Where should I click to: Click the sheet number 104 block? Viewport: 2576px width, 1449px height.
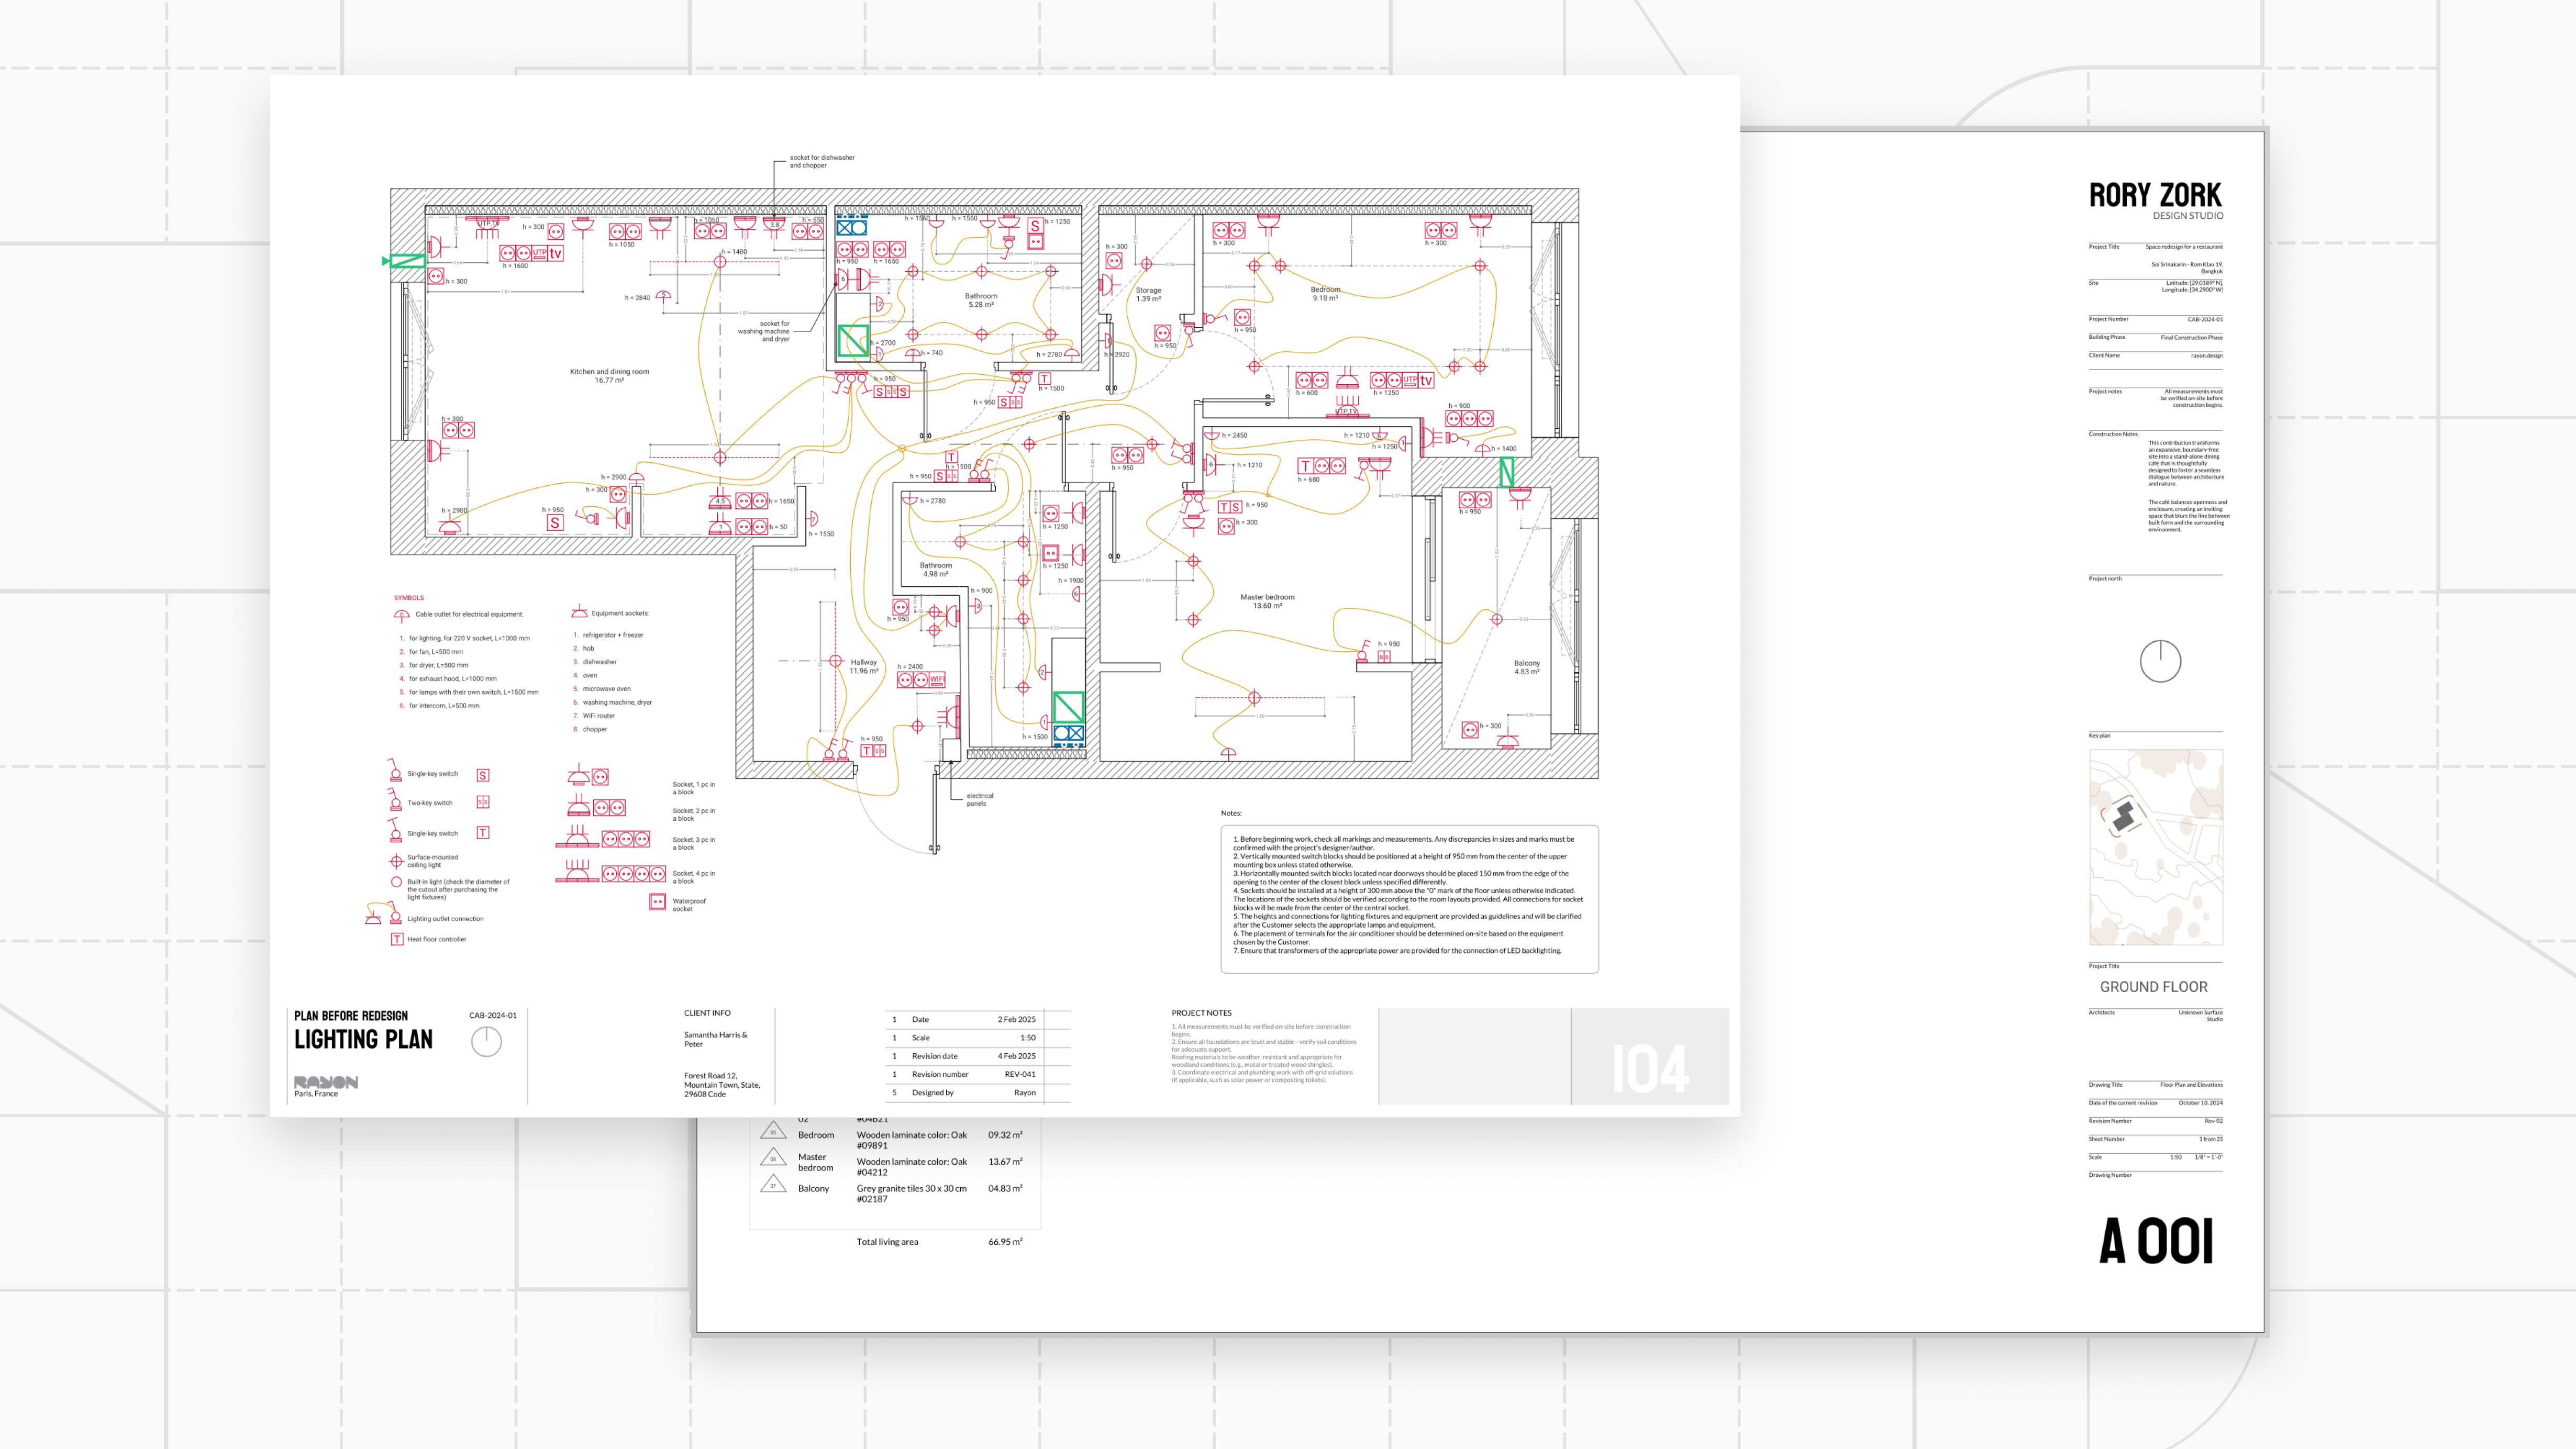(x=1650, y=1069)
